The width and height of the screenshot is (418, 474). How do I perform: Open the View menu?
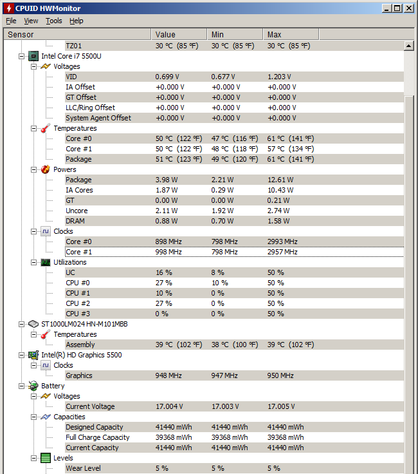(31, 21)
